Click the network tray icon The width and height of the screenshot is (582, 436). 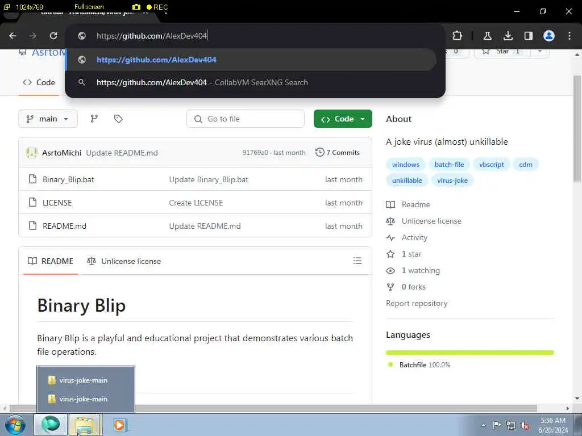pyautogui.click(x=511, y=425)
